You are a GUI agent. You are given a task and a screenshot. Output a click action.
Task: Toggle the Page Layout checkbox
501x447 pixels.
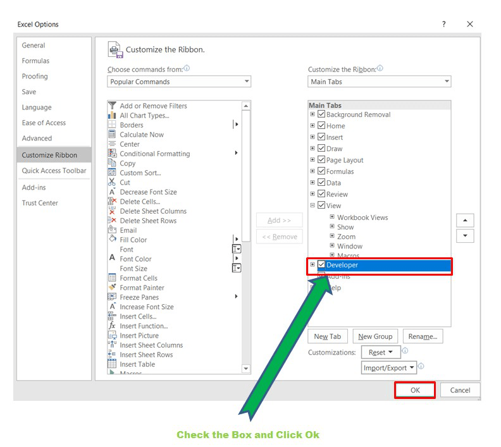[x=321, y=159]
